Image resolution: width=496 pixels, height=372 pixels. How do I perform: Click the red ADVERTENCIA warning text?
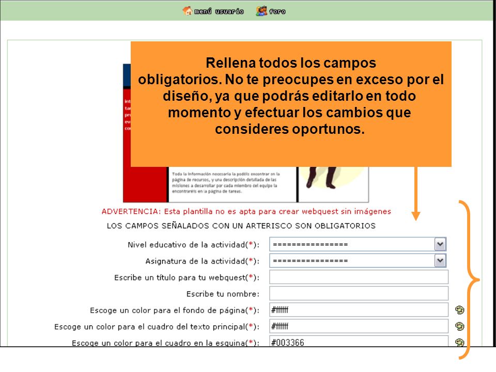246,212
